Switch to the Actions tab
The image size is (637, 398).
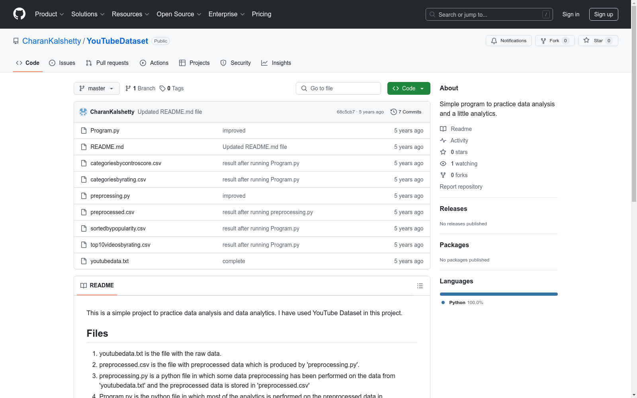pyautogui.click(x=154, y=63)
